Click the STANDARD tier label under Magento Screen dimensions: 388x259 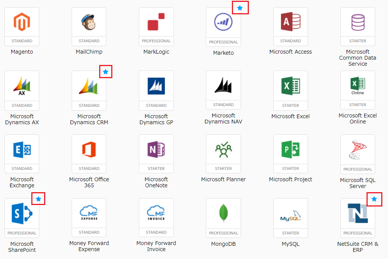click(22, 41)
